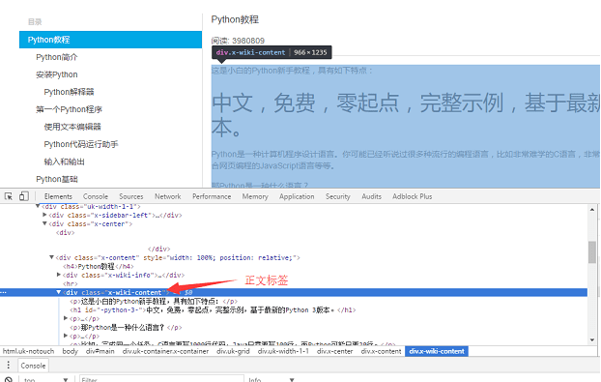Collapse the x-content div node
Image resolution: width=601 pixels, height=382 pixels.
coord(51,257)
